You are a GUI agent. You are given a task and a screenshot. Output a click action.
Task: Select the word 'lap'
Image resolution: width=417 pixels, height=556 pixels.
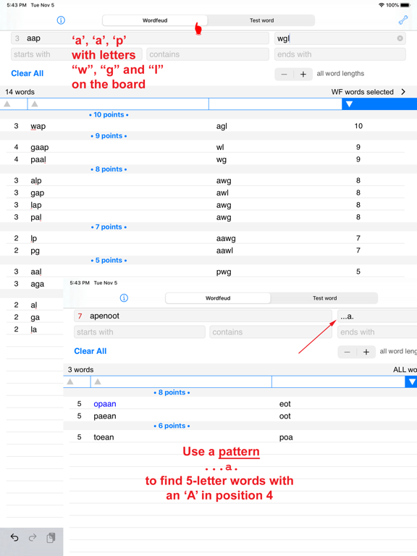[x=35, y=206]
